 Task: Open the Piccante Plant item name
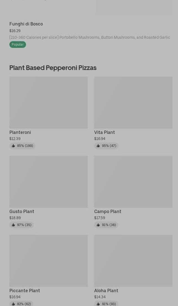pyautogui.click(x=25, y=291)
